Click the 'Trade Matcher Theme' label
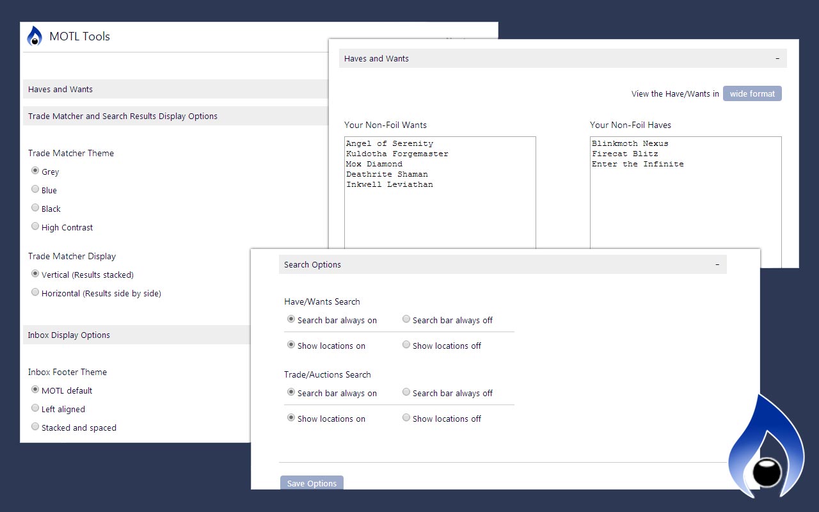Screen dimensions: 819x512 (x=71, y=153)
